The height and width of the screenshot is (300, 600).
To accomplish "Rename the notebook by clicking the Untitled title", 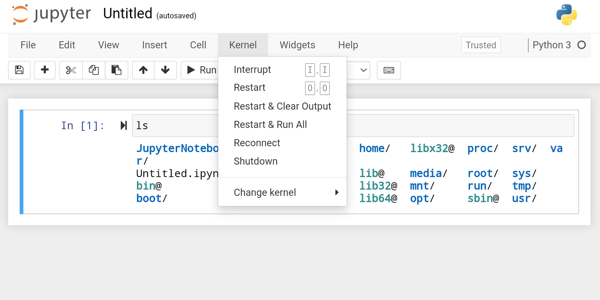I will click(127, 13).
